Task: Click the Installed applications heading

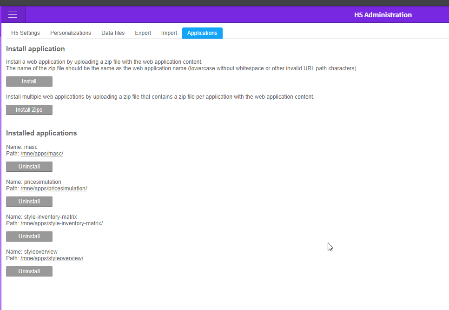Action: click(x=41, y=133)
